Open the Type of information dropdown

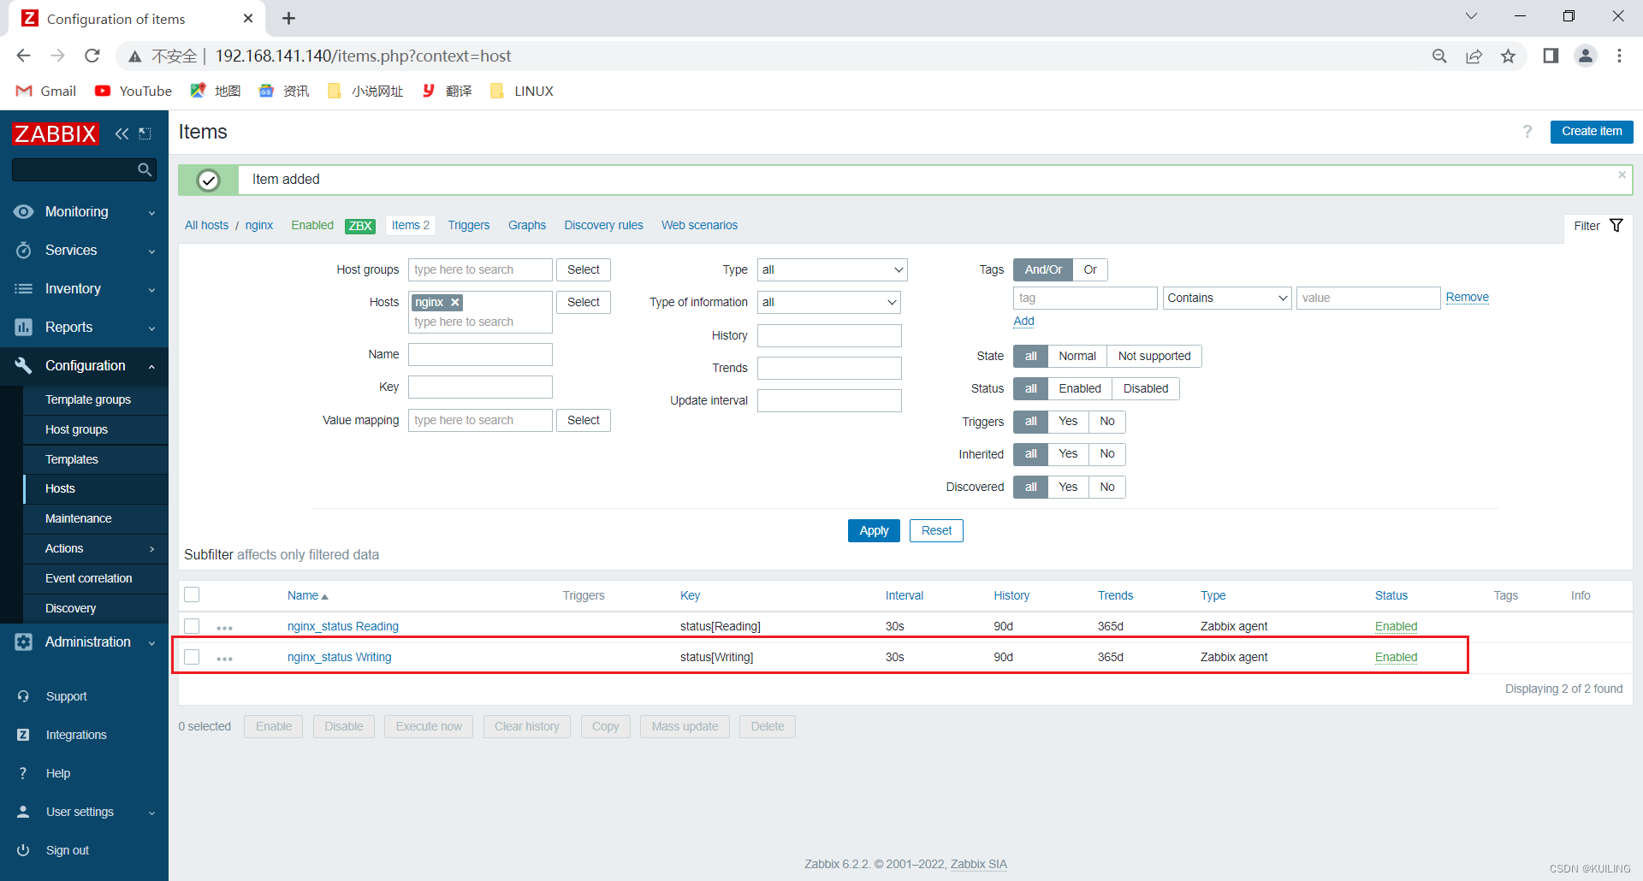828,302
